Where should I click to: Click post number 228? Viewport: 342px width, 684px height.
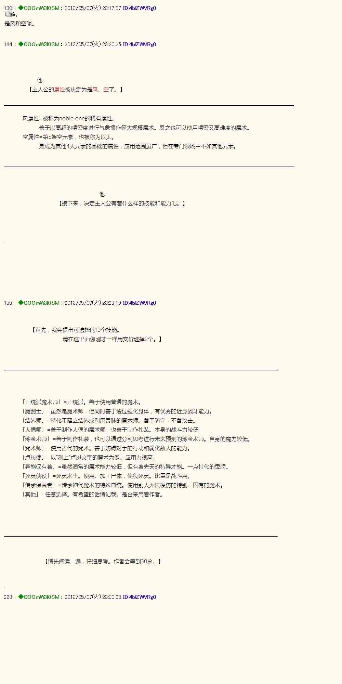tap(8, 597)
